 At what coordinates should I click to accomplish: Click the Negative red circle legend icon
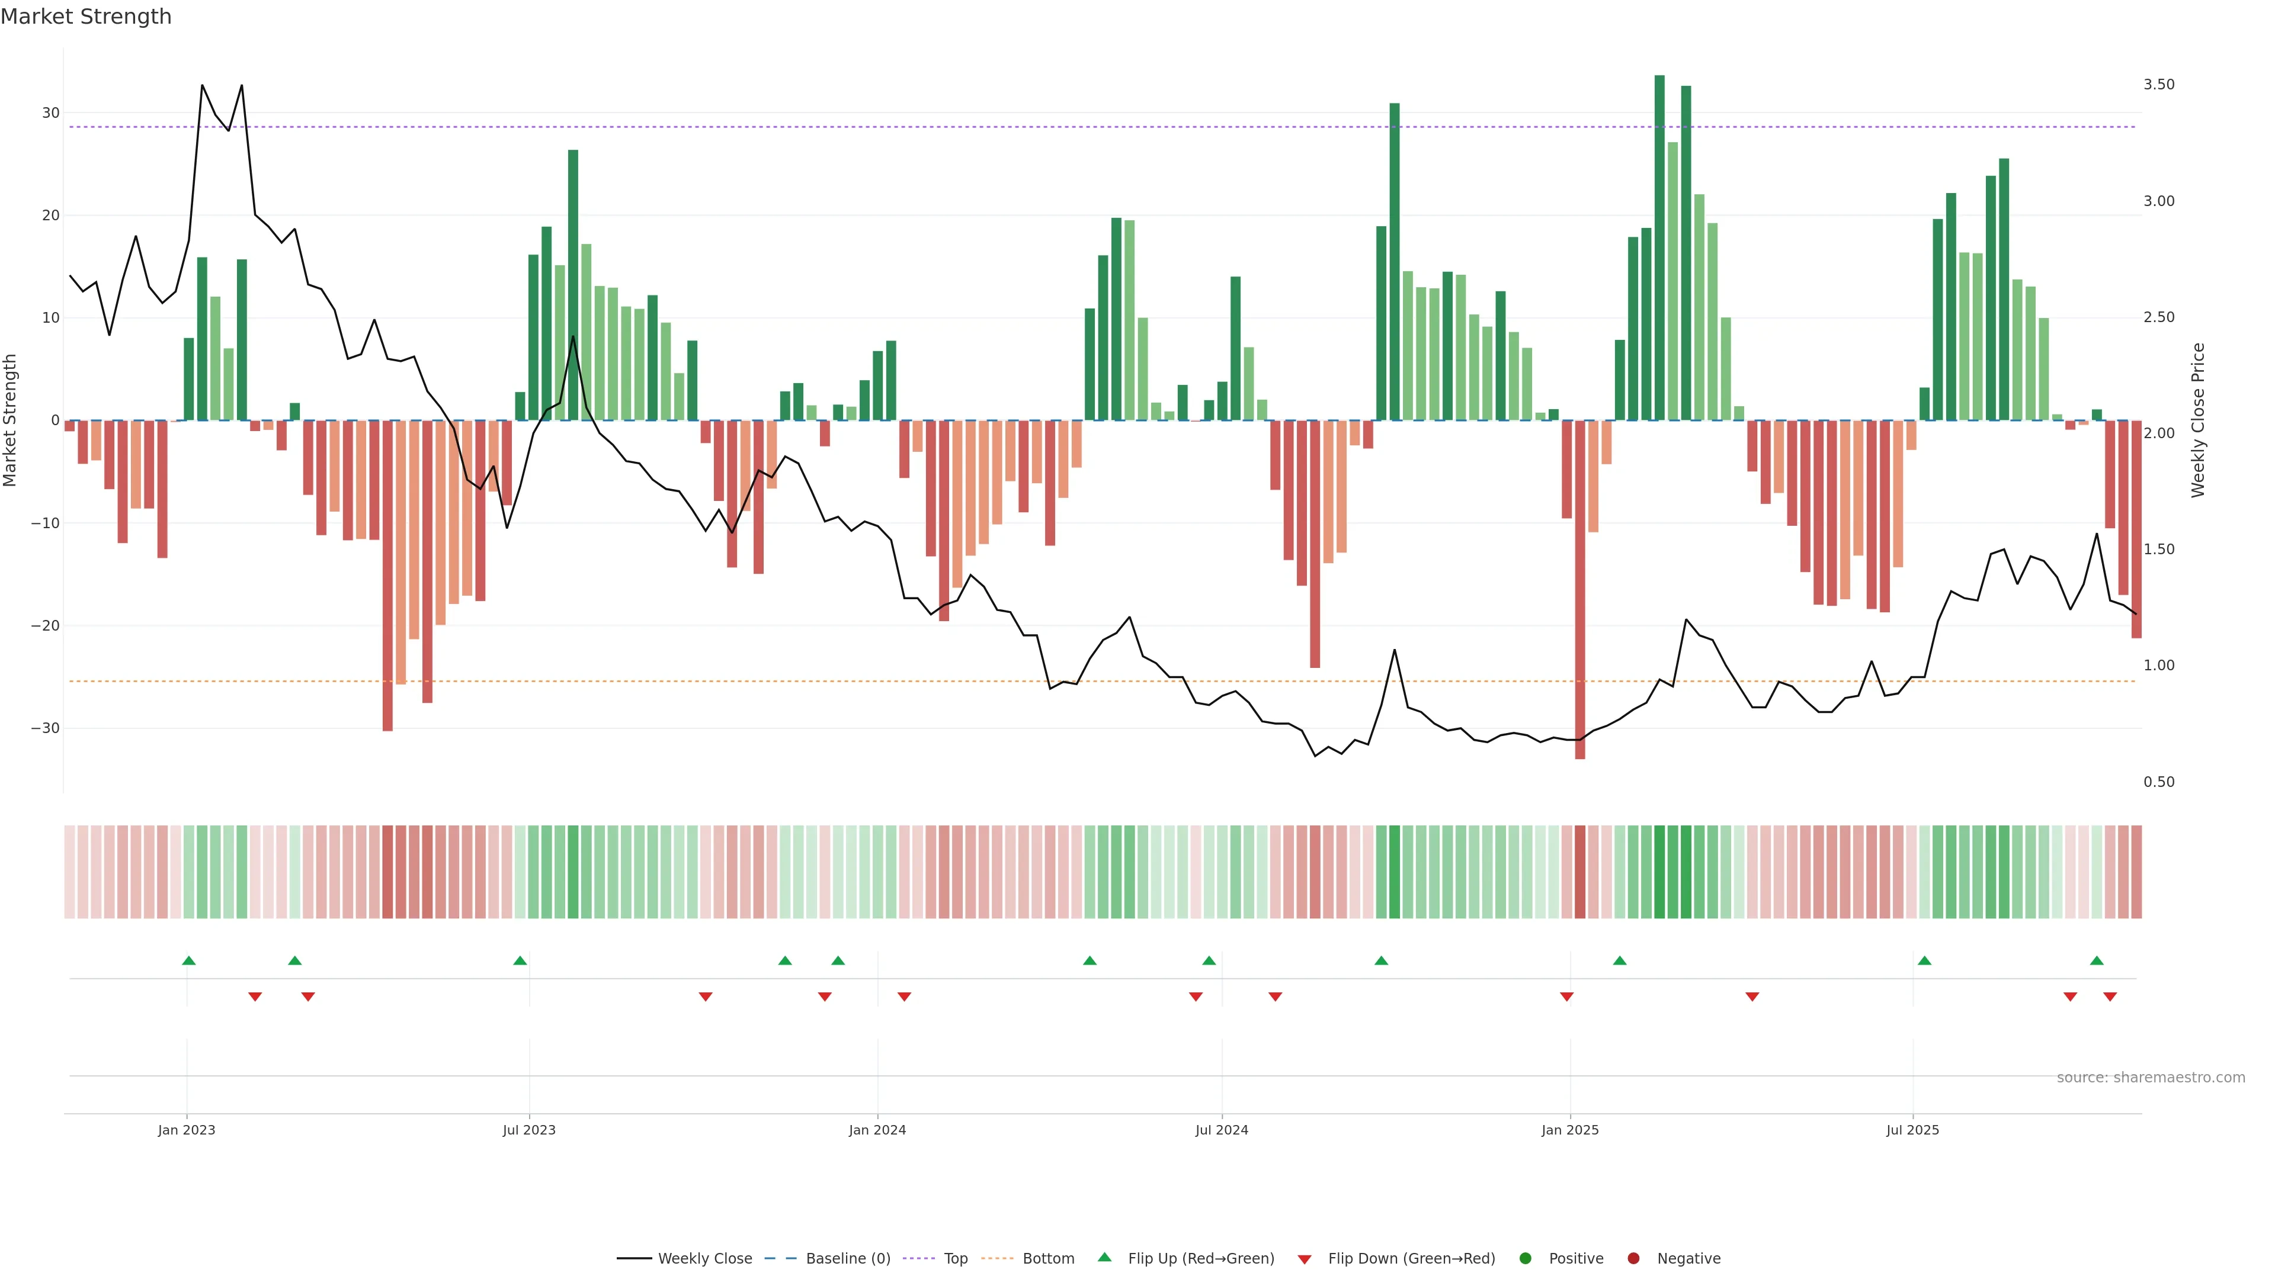tap(1633, 1259)
